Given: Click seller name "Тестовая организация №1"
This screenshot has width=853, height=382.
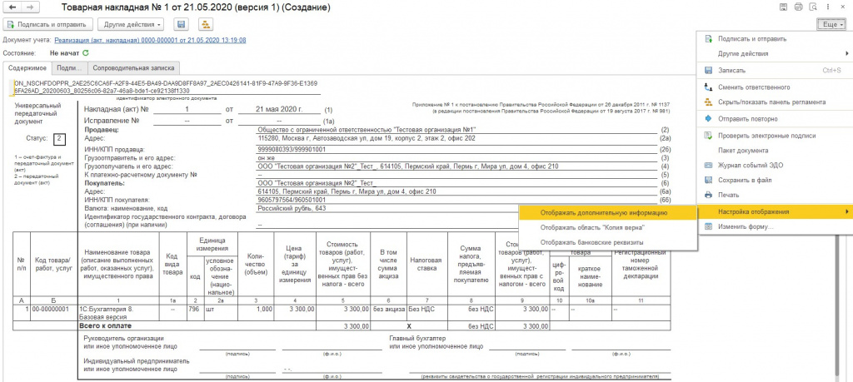Looking at the screenshot, I should pyautogui.click(x=367, y=130).
